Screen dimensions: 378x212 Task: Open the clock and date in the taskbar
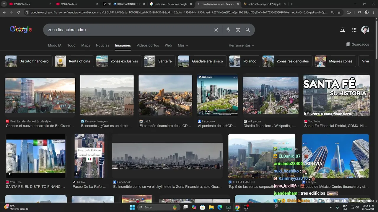click(x=368, y=207)
